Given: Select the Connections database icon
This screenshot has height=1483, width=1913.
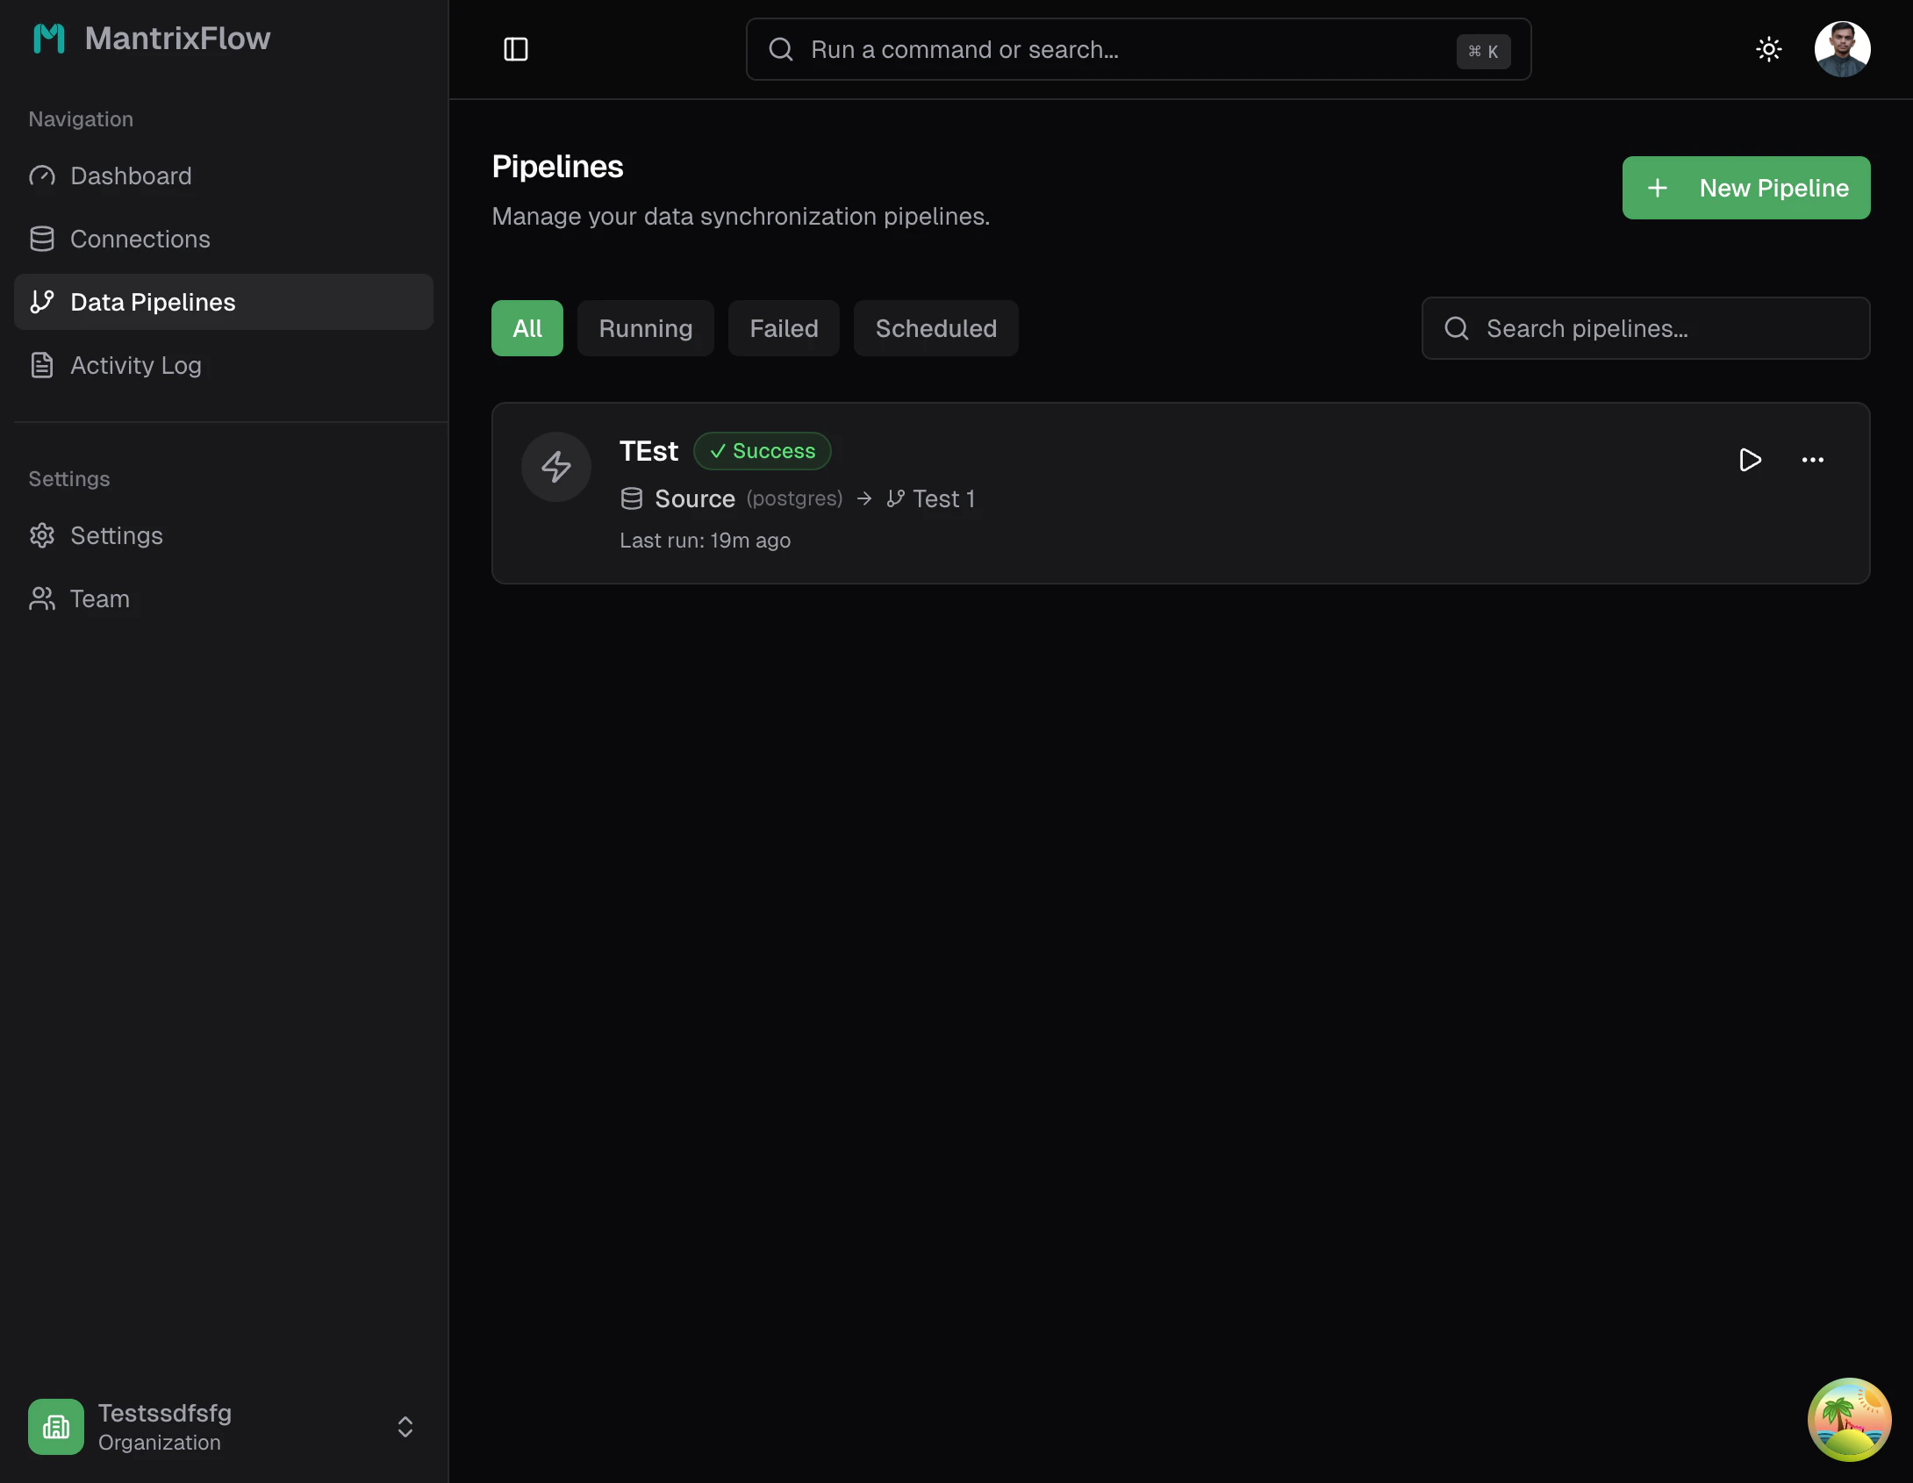Looking at the screenshot, I should pos(42,238).
